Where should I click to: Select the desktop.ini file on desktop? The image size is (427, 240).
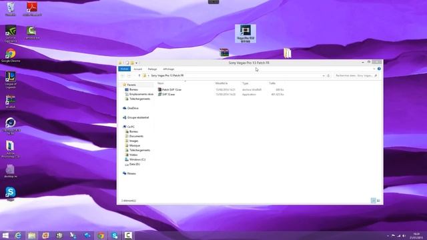point(11,171)
